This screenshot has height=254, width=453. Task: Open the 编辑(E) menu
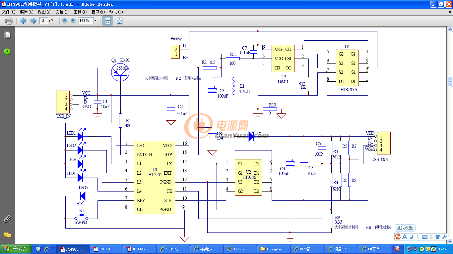click(26, 12)
